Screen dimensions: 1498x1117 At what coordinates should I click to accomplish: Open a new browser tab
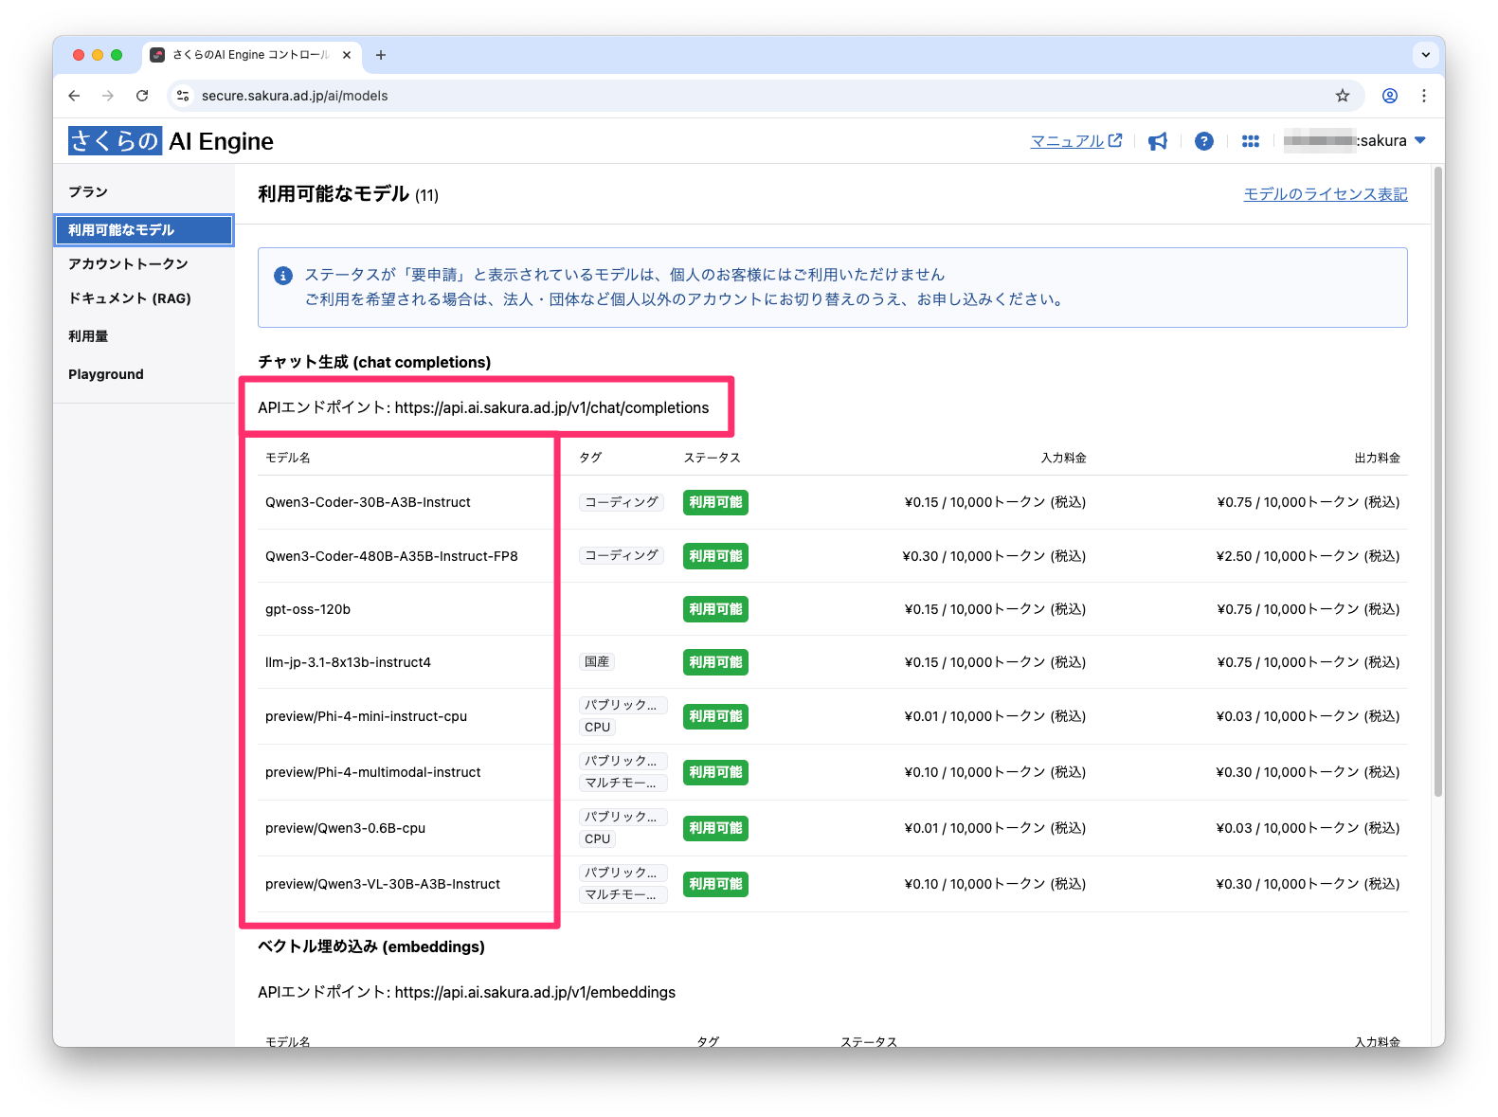381,55
